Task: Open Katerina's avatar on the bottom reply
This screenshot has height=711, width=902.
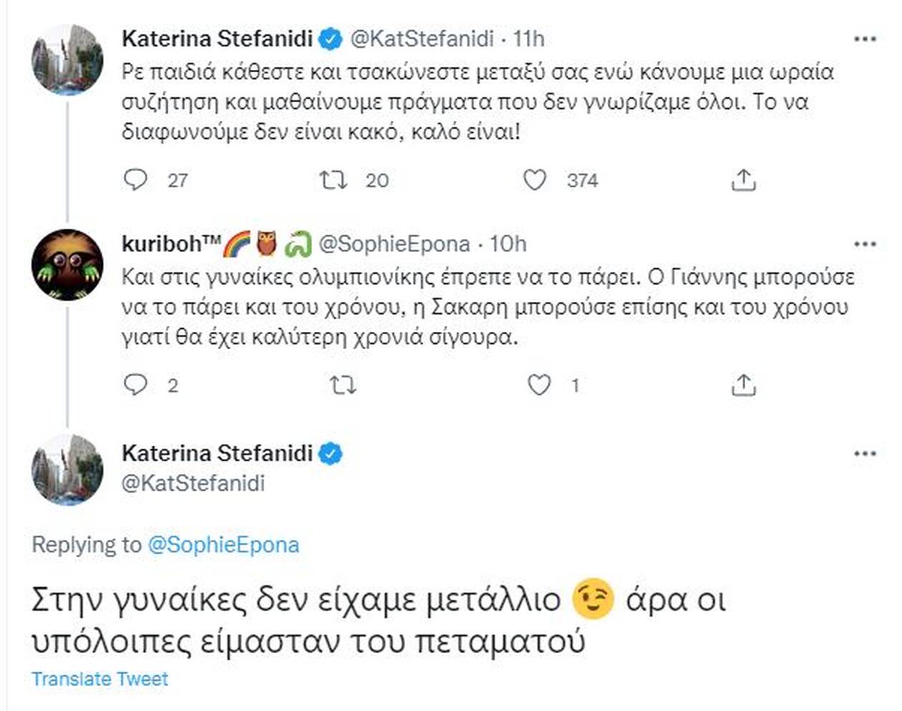Action: click(x=68, y=469)
